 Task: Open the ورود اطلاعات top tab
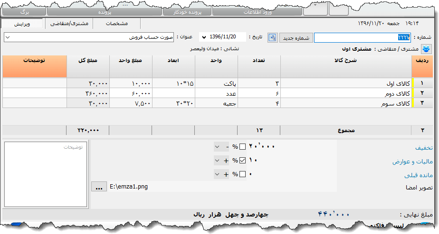258,12
